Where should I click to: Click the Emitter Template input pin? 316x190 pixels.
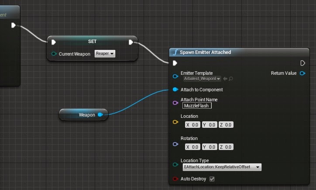[x=175, y=77]
